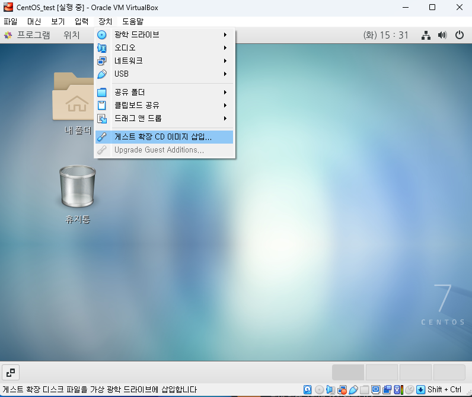Click the arrow next to USB
Image resolution: width=472 pixels, height=397 pixels.
(225, 74)
